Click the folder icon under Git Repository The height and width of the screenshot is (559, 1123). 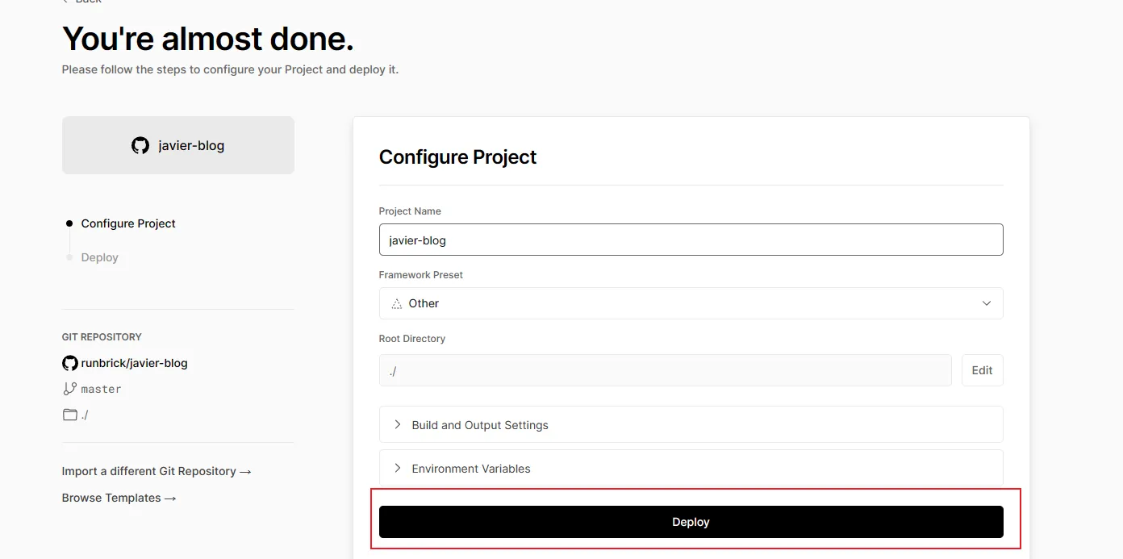[x=70, y=415]
